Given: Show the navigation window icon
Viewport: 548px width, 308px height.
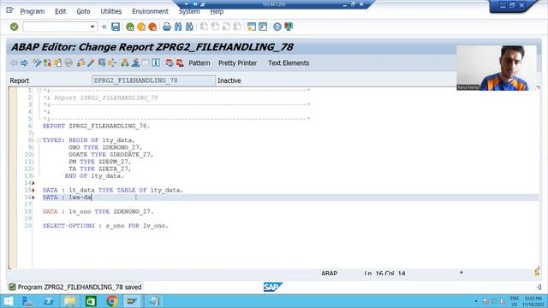Looking at the screenshot, I should 135,62.
